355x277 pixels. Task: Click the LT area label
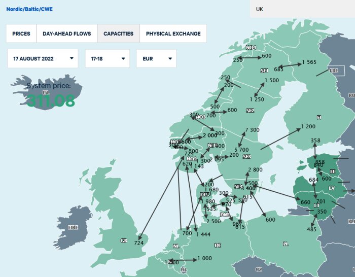[x=316, y=205]
